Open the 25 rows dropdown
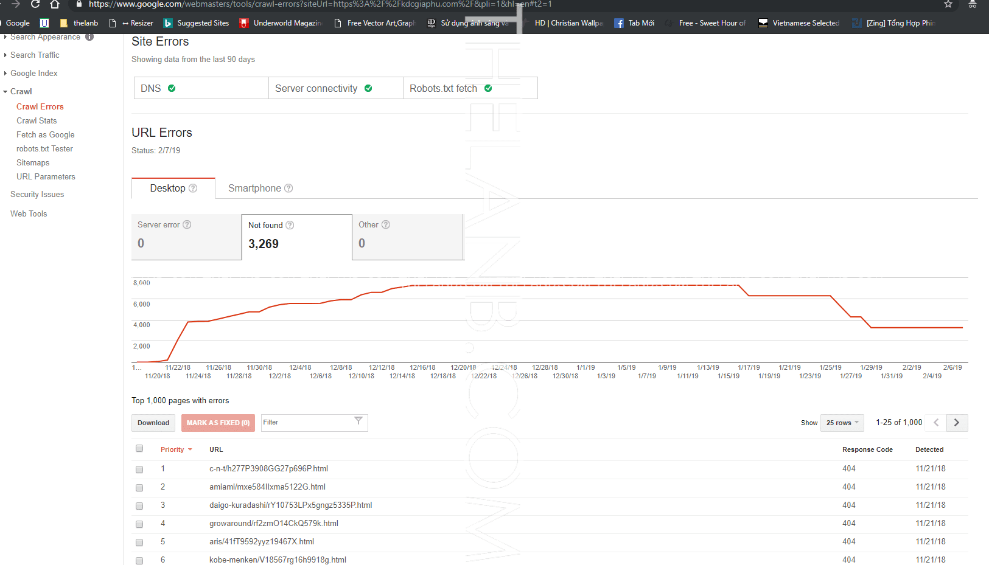Screen dimensions: 989x565 tap(842, 423)
